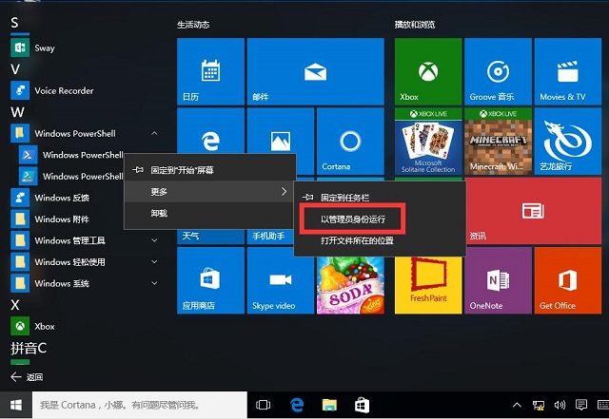The height and width of the screenshot is (419, 609).
Task: Select first Windows PowerShell entry under folder
Action: pyautogui.click(x=71, y=155)
